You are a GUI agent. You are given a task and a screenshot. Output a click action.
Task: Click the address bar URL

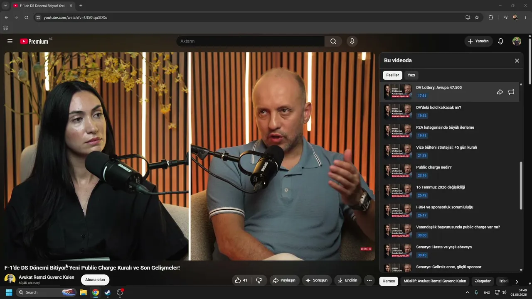pyautogui.click(x=75, y=17)
